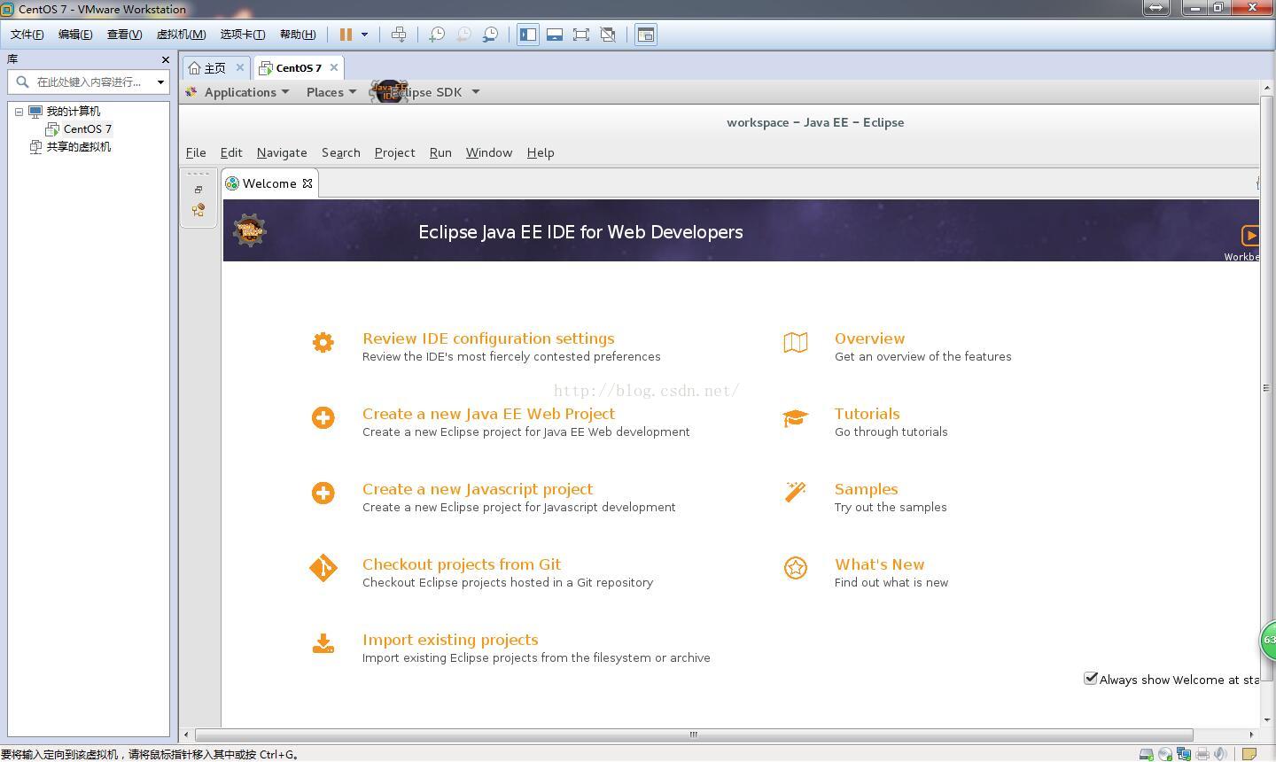Screen dimensions: 1276x762
Task: Click the Samples magic wand icon
Action: point(796,492)
